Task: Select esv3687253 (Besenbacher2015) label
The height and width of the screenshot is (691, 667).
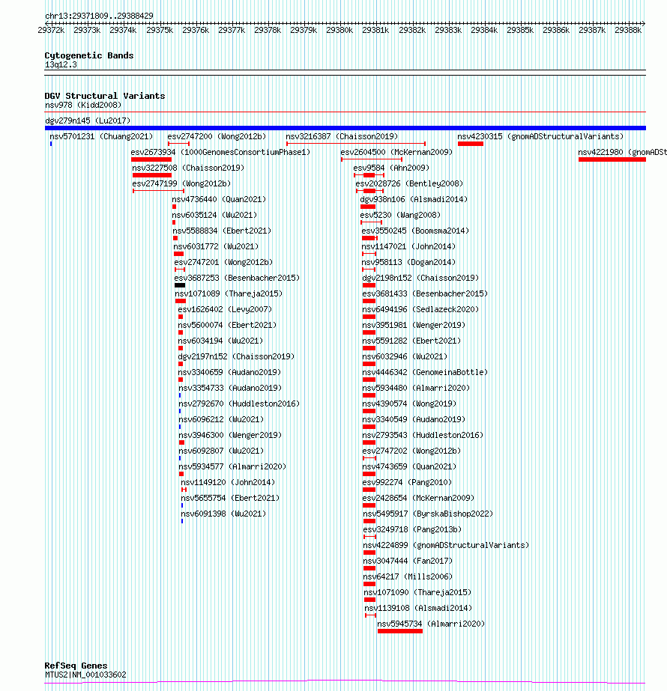Action: (237, 278)
